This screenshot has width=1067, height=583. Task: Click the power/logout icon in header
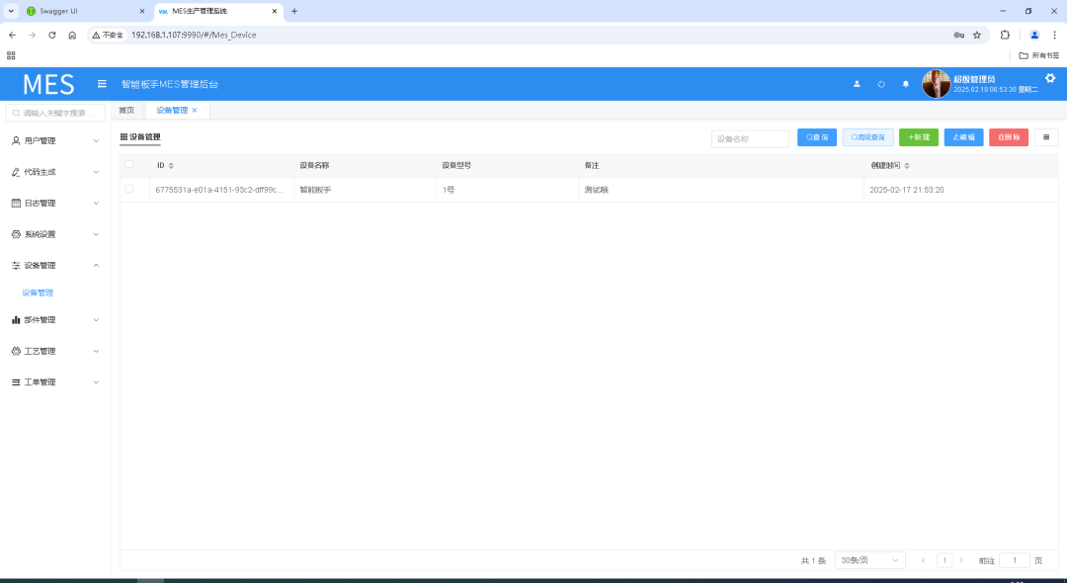click(x=881, y=84)
